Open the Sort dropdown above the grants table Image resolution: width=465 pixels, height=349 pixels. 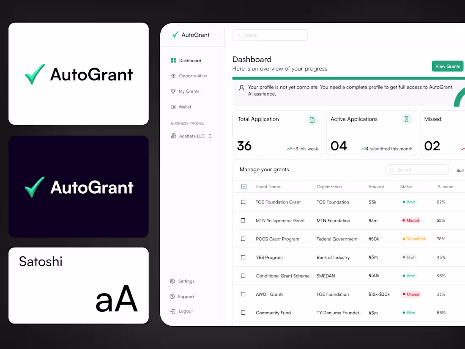tap(460, 170)
